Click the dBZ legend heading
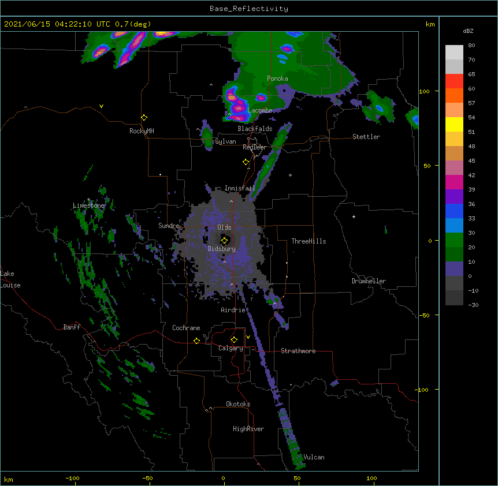Viewport: 498px width, 486px height. tap(468, 31)
